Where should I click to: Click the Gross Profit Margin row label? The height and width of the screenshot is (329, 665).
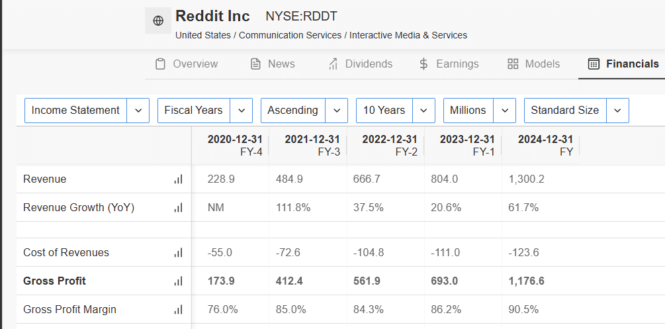point(69,310)
